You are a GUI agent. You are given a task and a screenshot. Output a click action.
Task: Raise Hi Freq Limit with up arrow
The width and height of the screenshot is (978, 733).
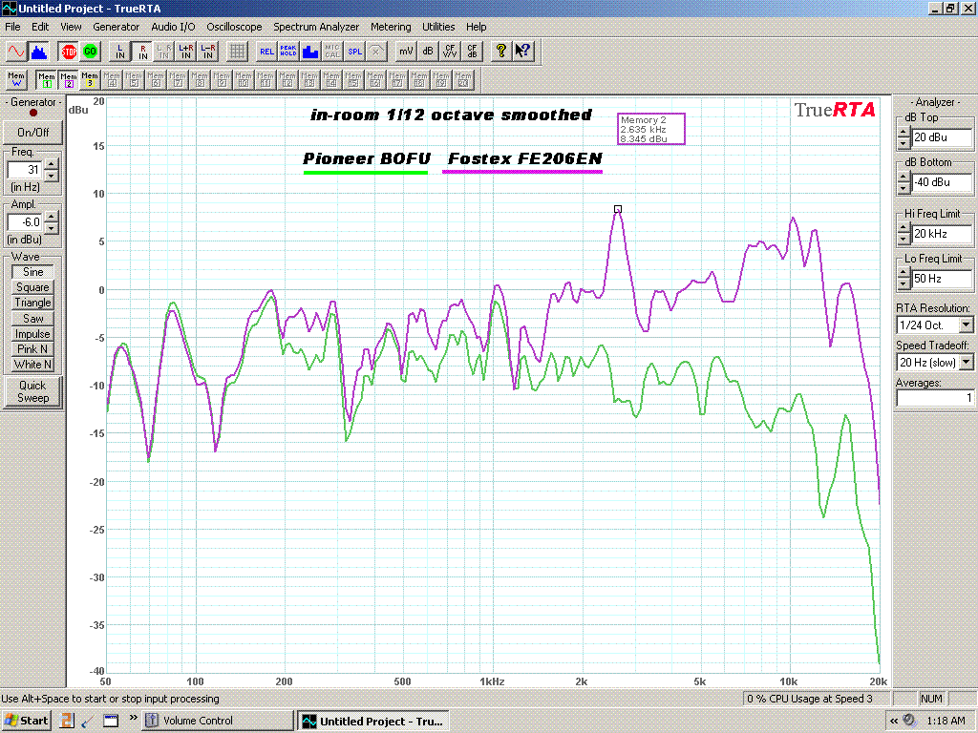[x=904, y=229]
